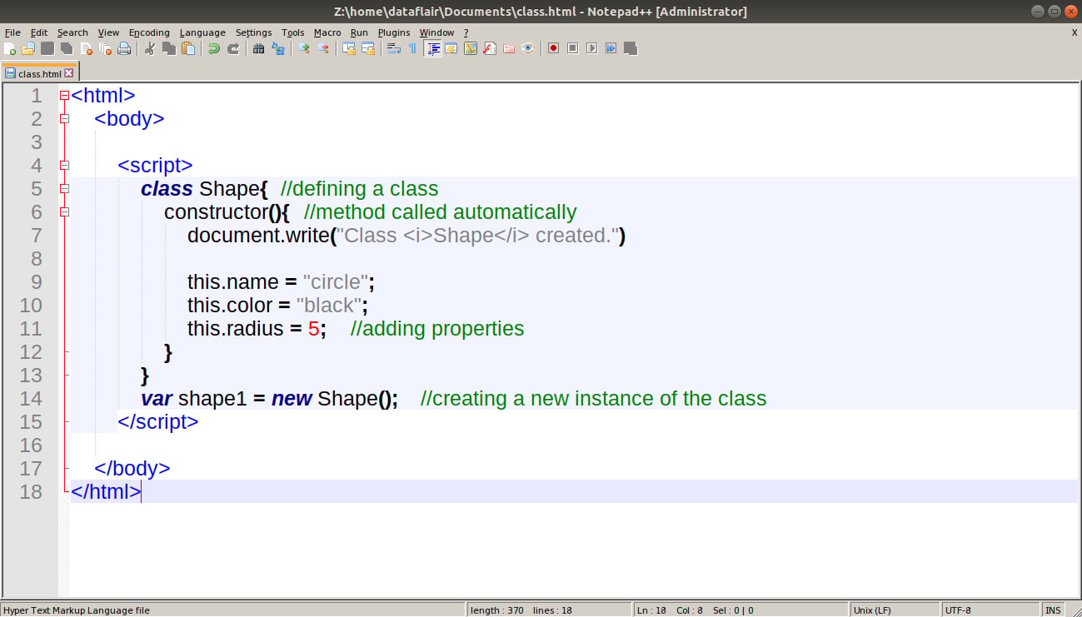Screen dimensions: 1082x617
Task: Undo last edit with green arrow
Action: coord(214,48)
